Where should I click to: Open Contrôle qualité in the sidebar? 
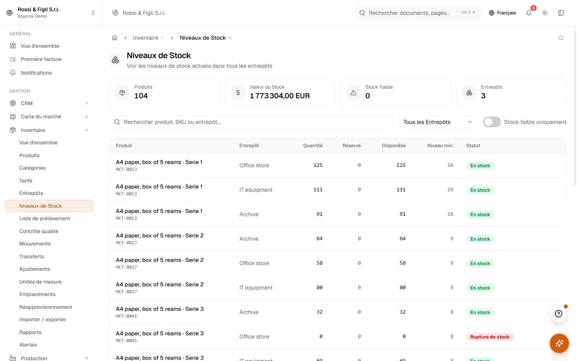click(x=39, y=231)
